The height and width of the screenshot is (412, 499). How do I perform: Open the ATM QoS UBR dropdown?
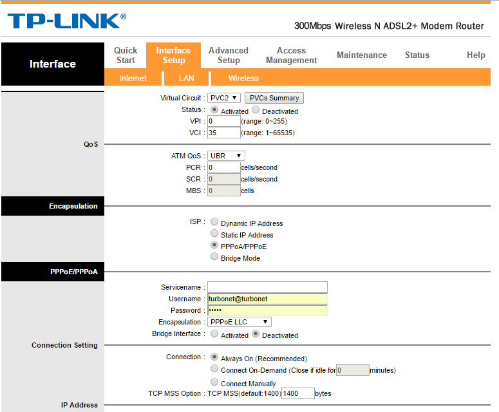pyautogui.click(x=226, y=156)
